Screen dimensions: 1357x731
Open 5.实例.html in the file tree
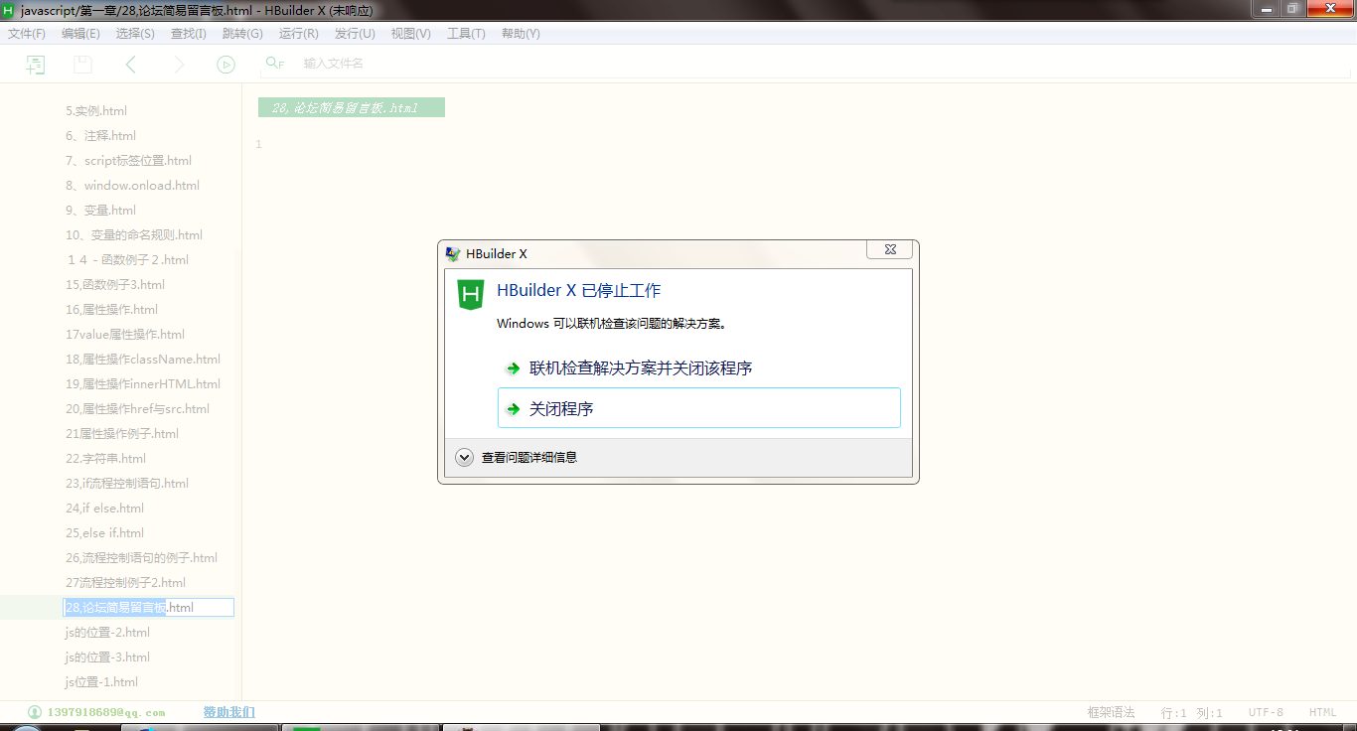[x=96, y=111]
